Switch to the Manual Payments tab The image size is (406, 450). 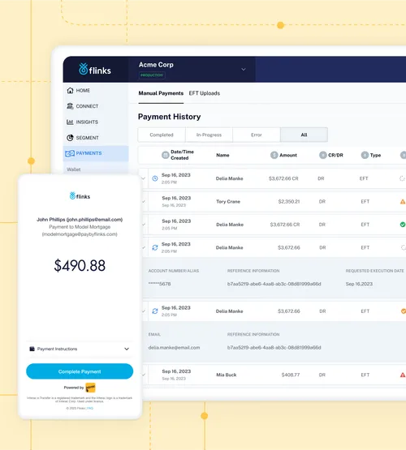tap(161, 93)
